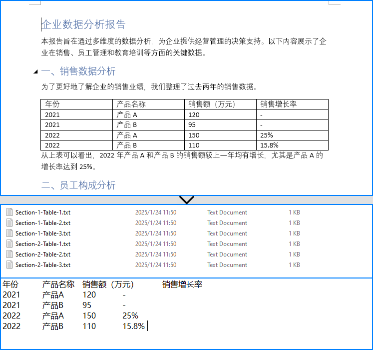
Task: Click the 110 sales cell in Word table
Action: pos(221,145)
